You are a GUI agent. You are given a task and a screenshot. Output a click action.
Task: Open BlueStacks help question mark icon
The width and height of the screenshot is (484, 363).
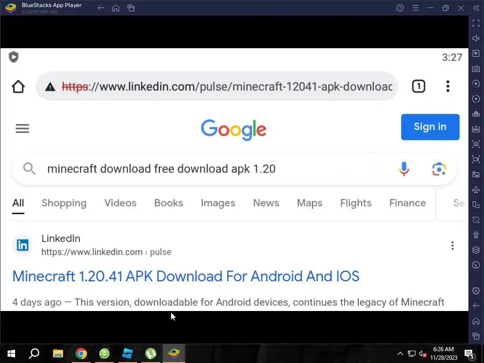[400, 8]
